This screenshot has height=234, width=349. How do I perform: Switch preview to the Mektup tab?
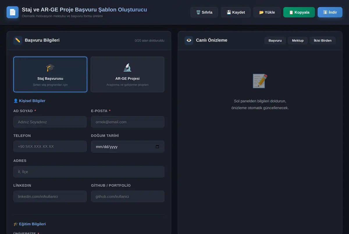[298, 40]
